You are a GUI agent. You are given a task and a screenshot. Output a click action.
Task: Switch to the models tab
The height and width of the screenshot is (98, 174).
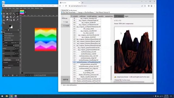pos(101,16)
